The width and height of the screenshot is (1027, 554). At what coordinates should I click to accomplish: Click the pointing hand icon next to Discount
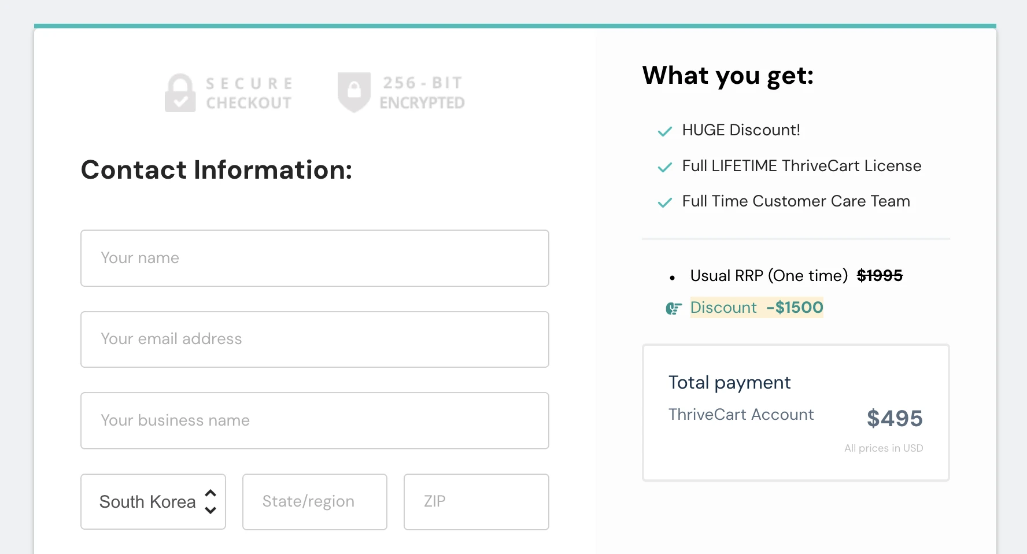(674, 308)
